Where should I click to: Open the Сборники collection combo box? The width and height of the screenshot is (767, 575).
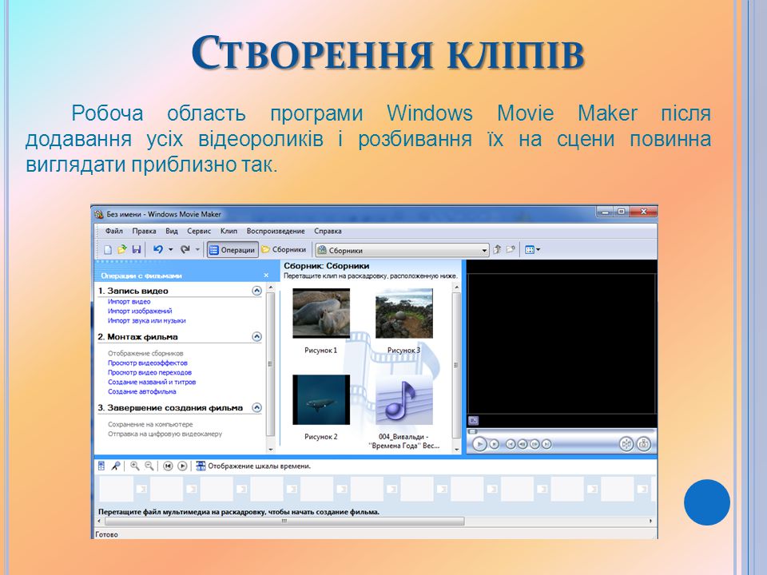coord(402,250)
